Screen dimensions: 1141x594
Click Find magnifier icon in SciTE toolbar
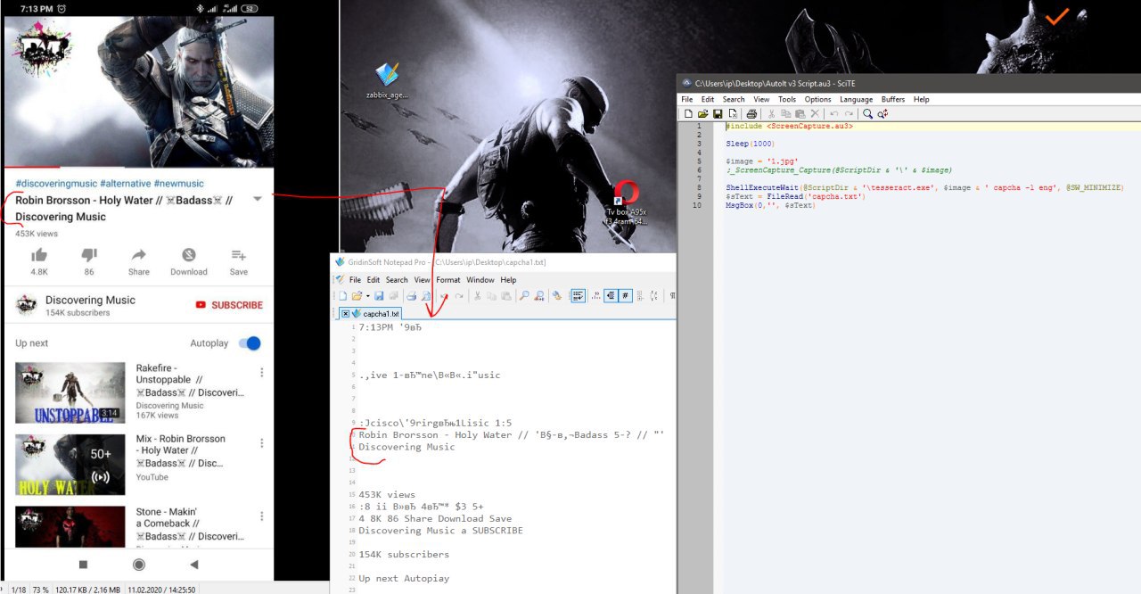(867, 114)
